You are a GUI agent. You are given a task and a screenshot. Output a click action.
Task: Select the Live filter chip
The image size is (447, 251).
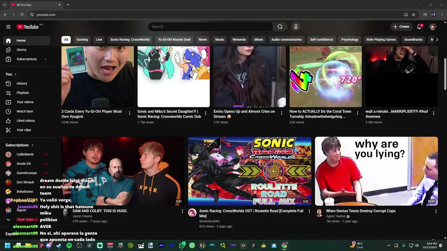(x=99, y=39)
